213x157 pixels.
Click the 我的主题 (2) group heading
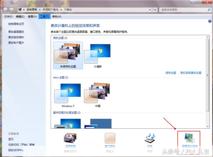[60, 38]
